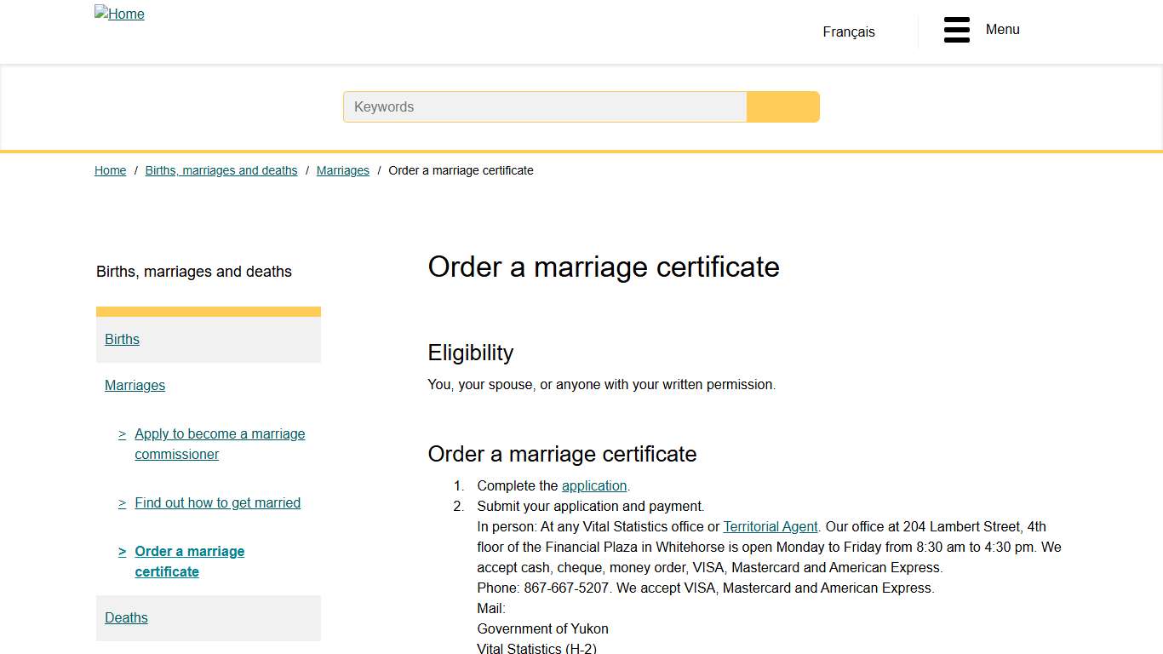Viewport: 1163px width, 654px height.
Task: Switch the site language to Français
Action: pos(848,32)
